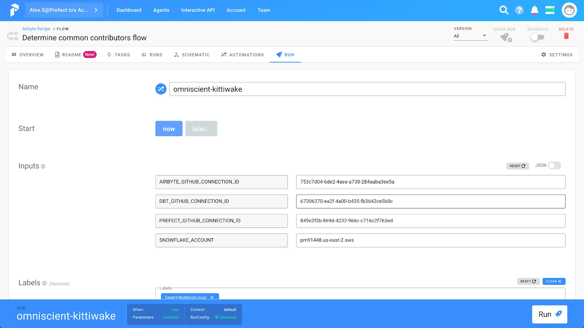Toggle the Schedule switch
This screenshot has height=328, width=584.
click(538, 37)
